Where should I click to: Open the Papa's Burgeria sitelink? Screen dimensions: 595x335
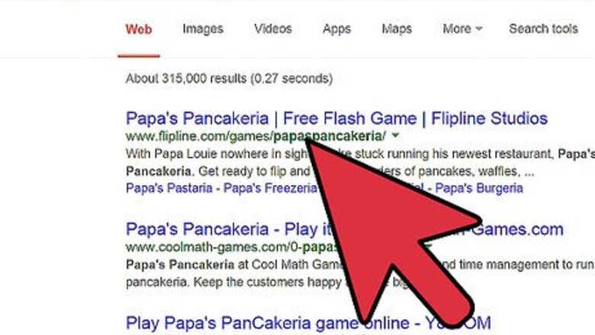tap(479, 188)
